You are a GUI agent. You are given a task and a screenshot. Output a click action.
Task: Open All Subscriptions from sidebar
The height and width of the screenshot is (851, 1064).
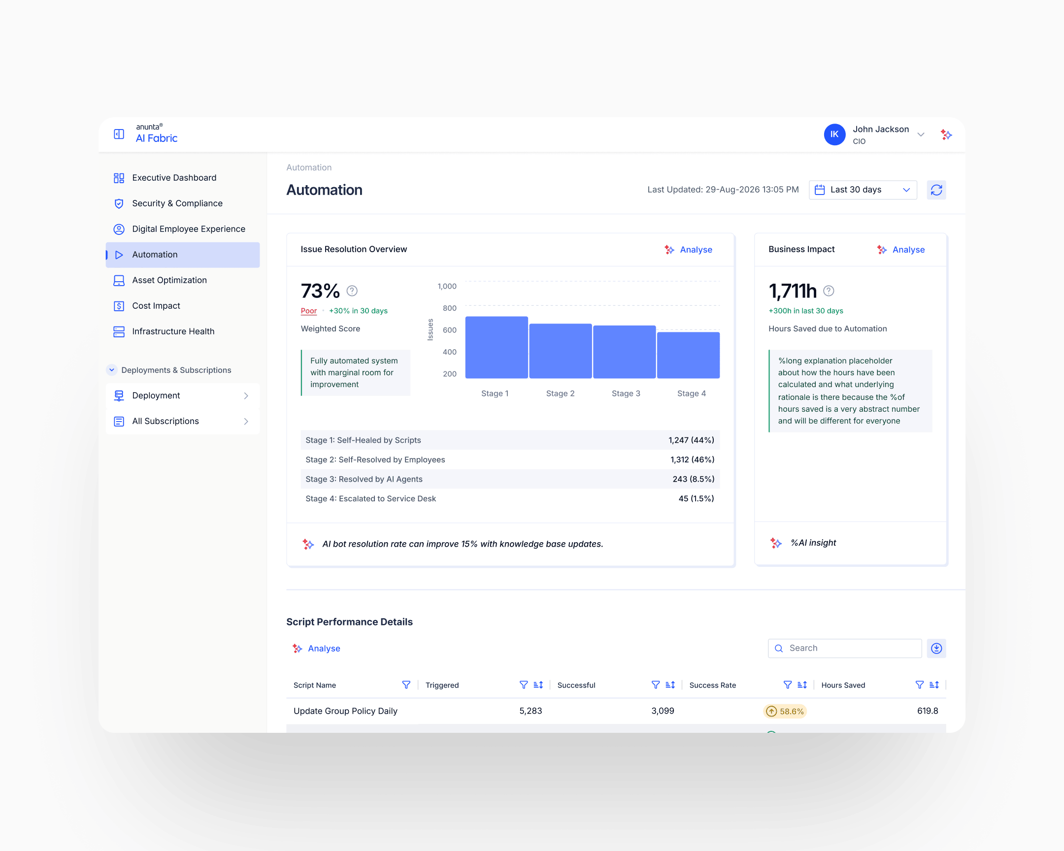(x=166, y=421)
